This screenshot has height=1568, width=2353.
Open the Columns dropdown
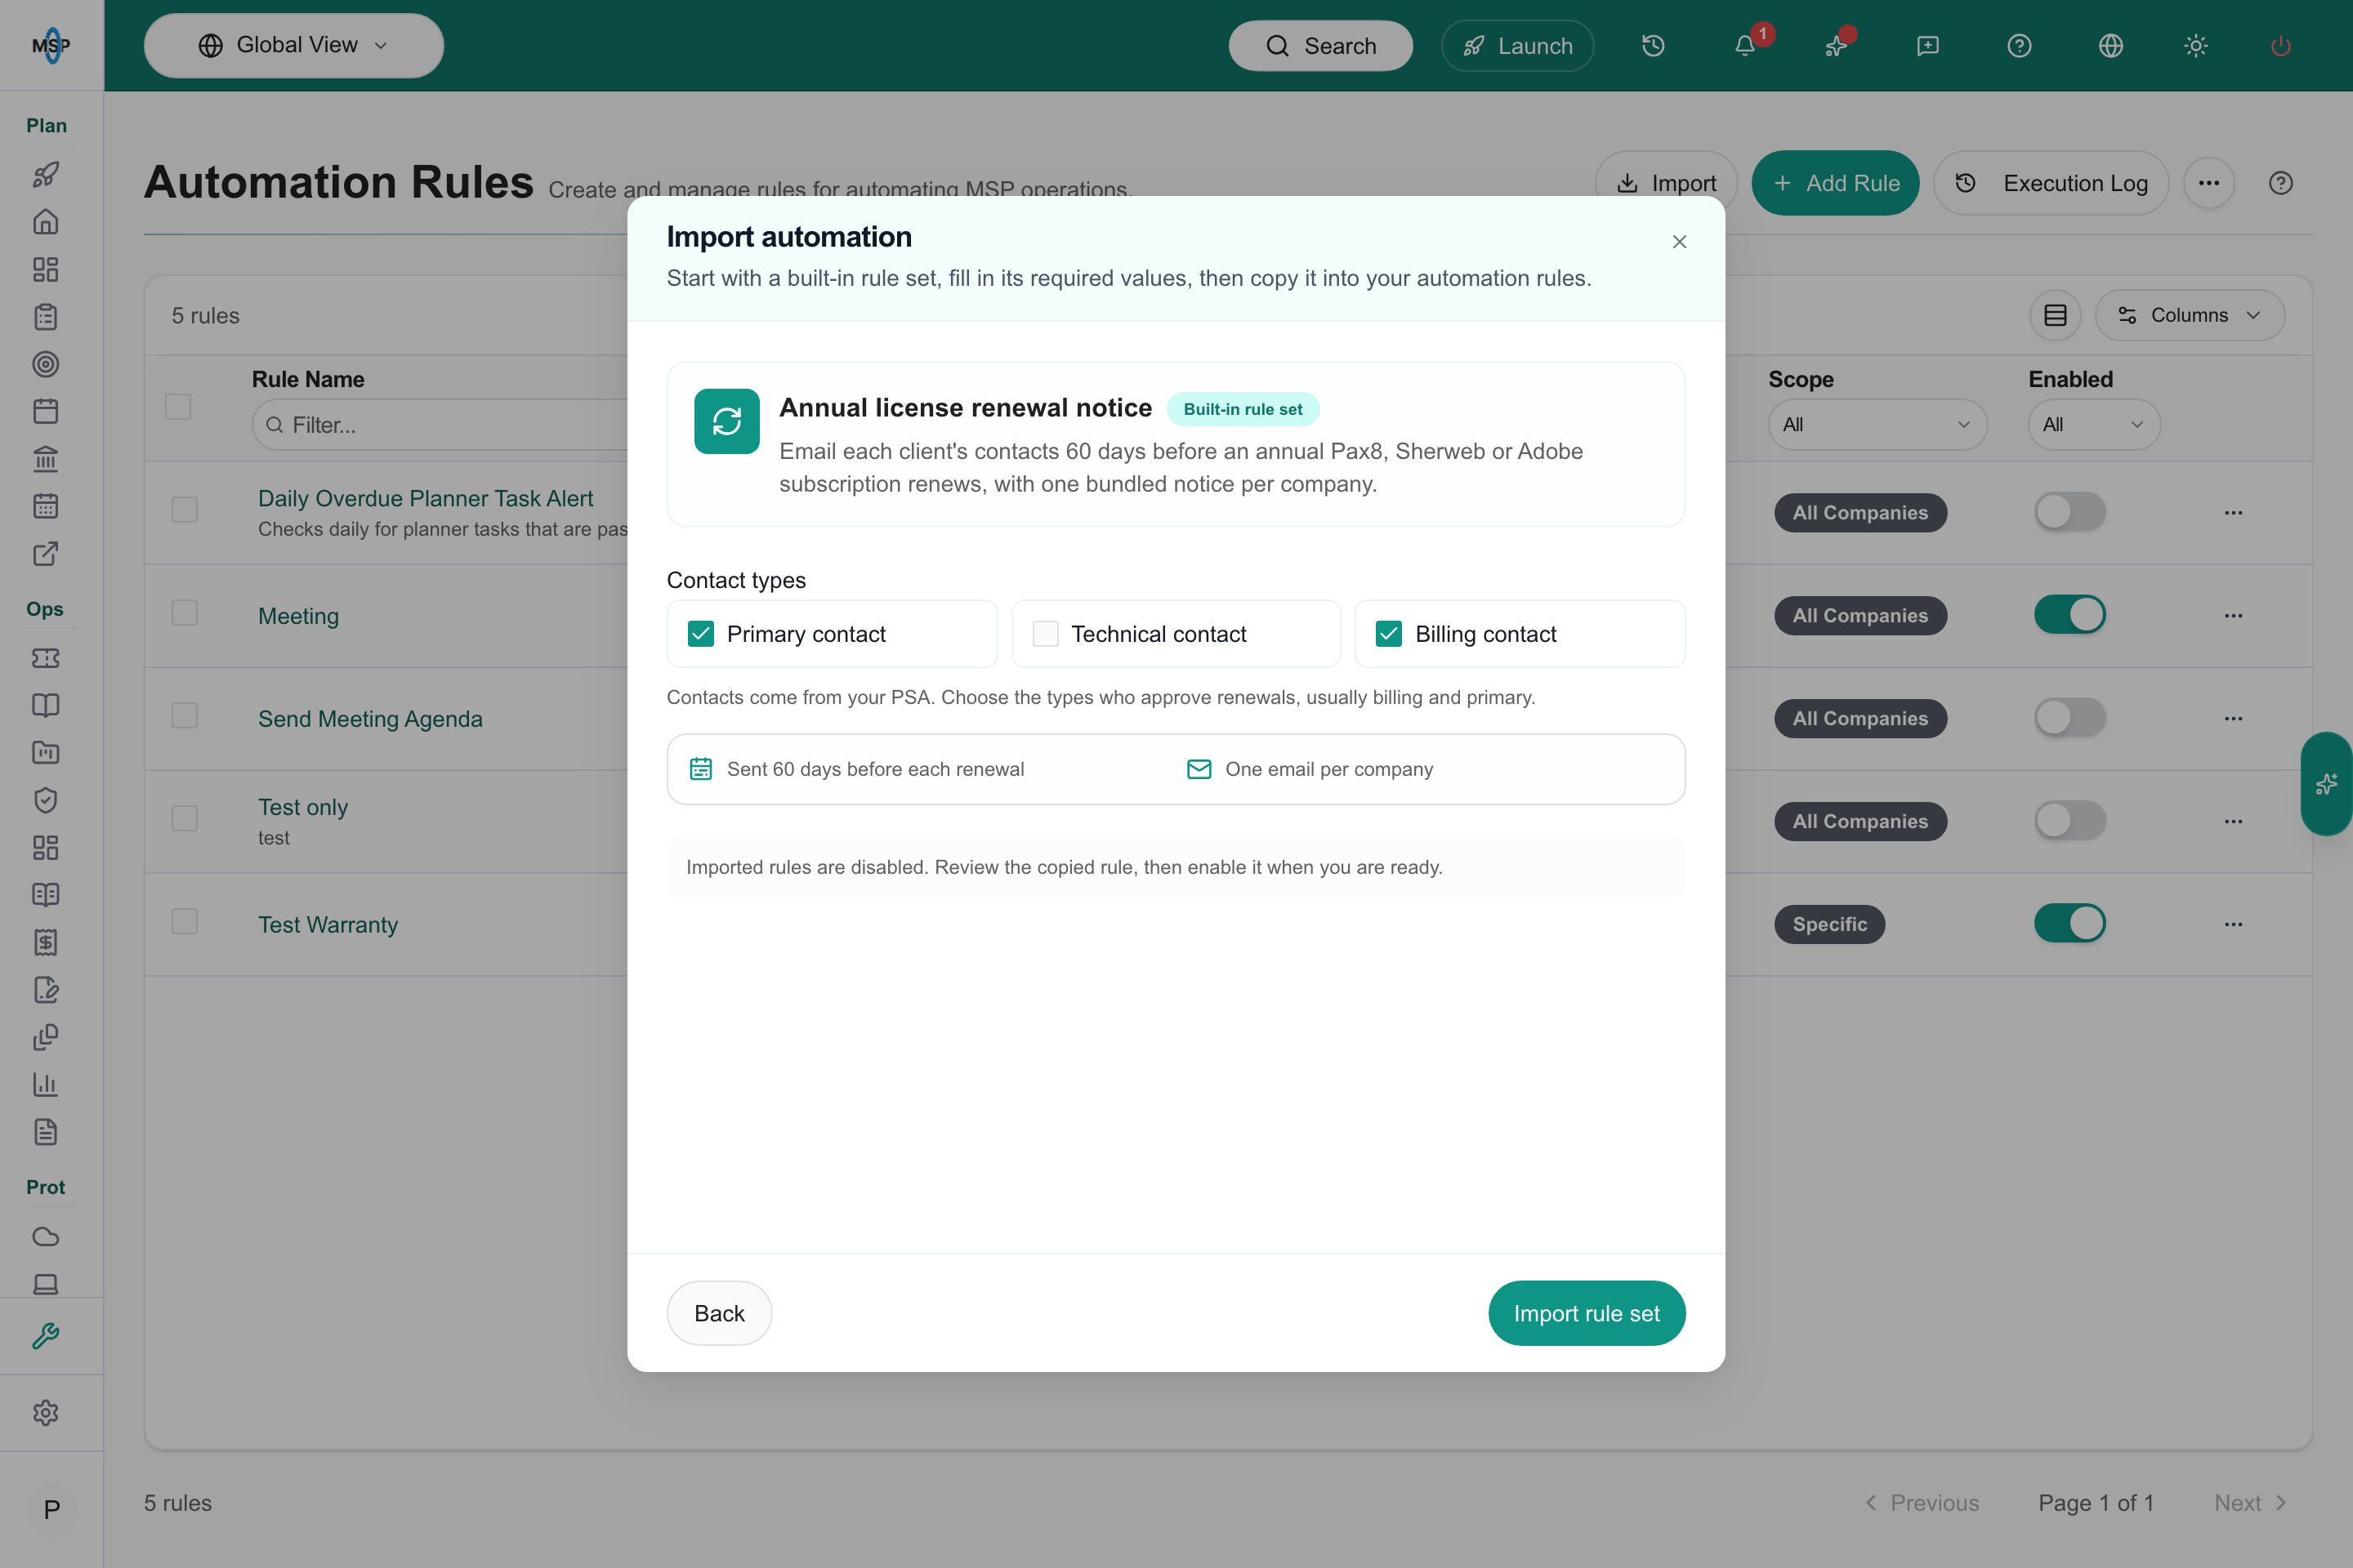coord(2190,315)
